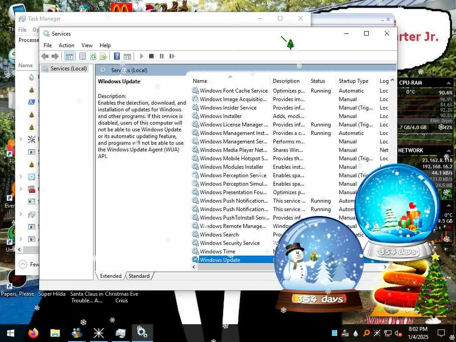Click left arrow of services horizontal scrollbar
Image resolution: width=456 pixels, height=342 pixels.
194,267
